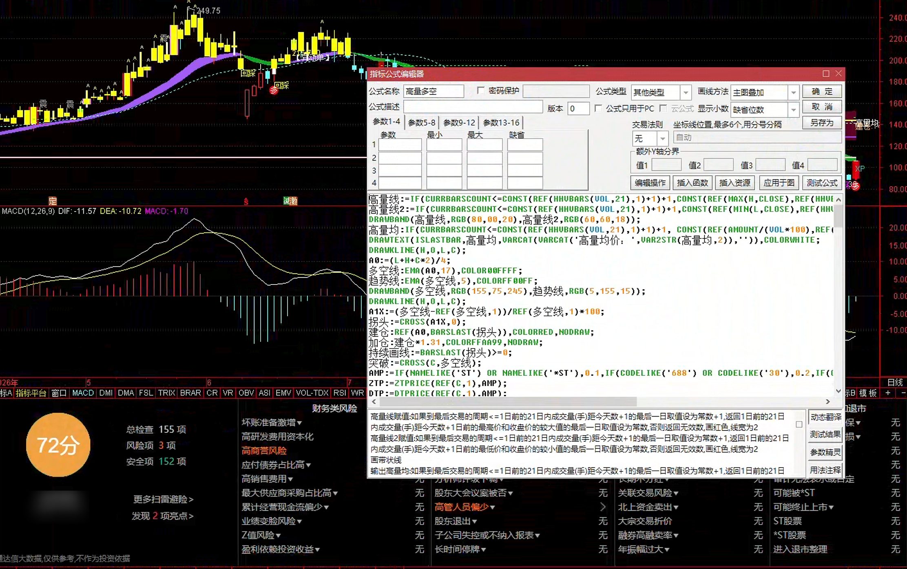The image size is (907, 569).
Task: Toggle the 云公式 checkbox
Action: click(x=664, y=108)
